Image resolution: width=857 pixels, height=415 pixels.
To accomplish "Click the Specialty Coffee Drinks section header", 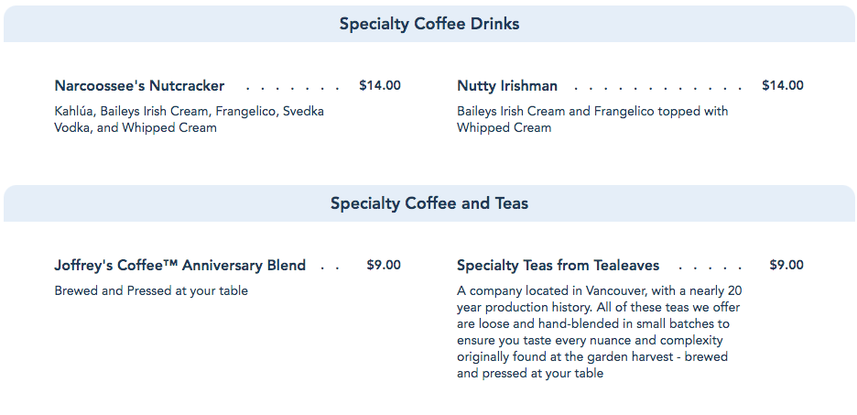I will (x=428, y=24).
